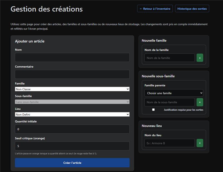The height and width of the screenshot is (172, 223).
Task: Open the Sous-famille dropdown
Action: (x=72, y=102)
